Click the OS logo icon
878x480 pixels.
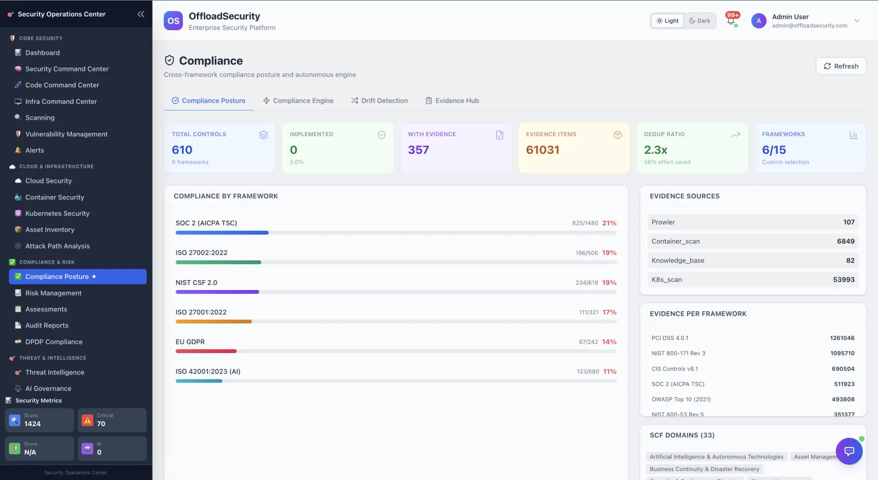coord(173,21)
